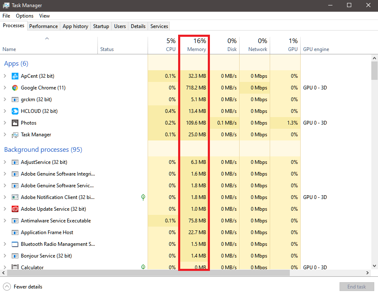Switch to the Users tab
This screenshot has width=378, height=296.
[x=120, y=26]
